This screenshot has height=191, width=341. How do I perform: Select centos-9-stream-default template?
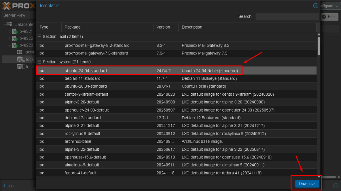(x=176, y=94)
